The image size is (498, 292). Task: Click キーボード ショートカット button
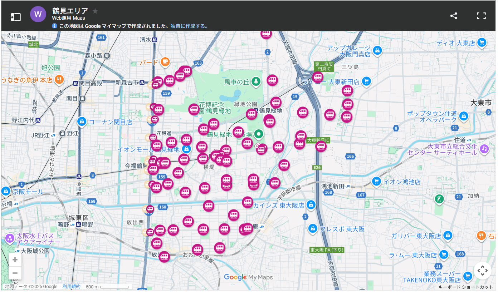tap(466, 287)
